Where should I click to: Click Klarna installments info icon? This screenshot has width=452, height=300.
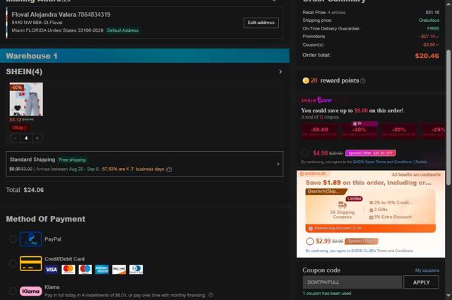pos(211,295)
